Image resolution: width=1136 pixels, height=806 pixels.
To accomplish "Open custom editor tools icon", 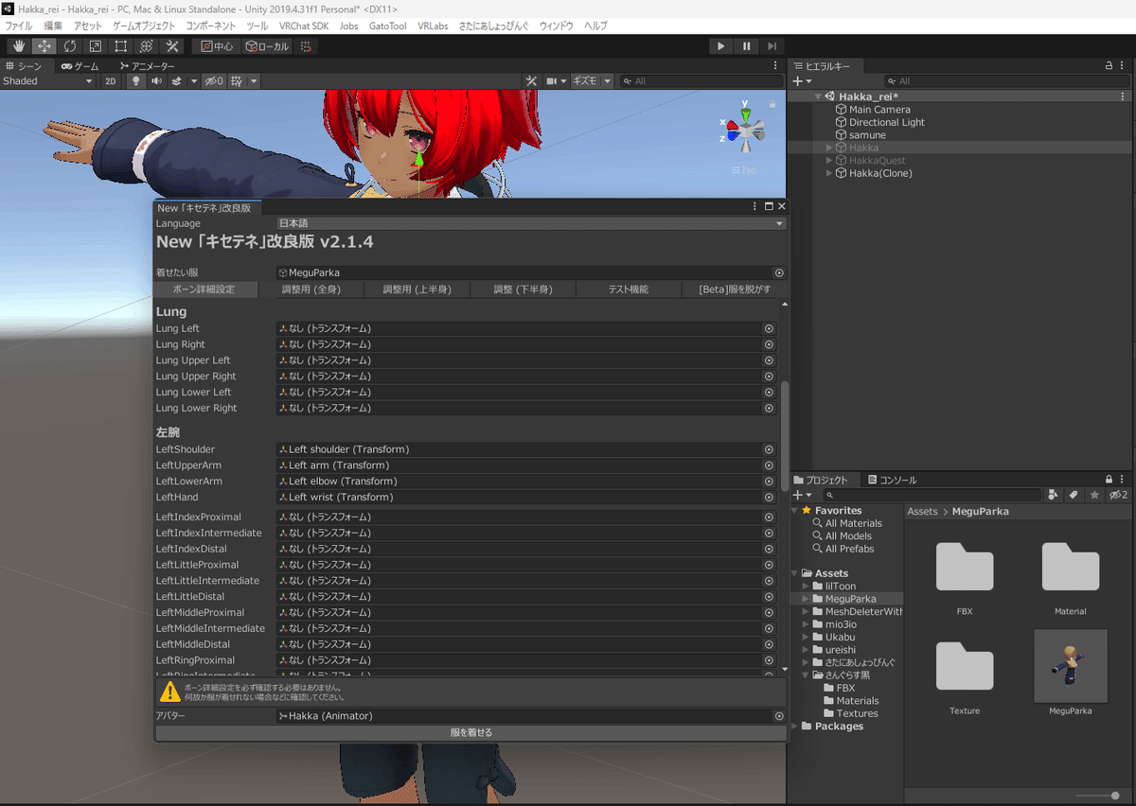I will 172,46.
